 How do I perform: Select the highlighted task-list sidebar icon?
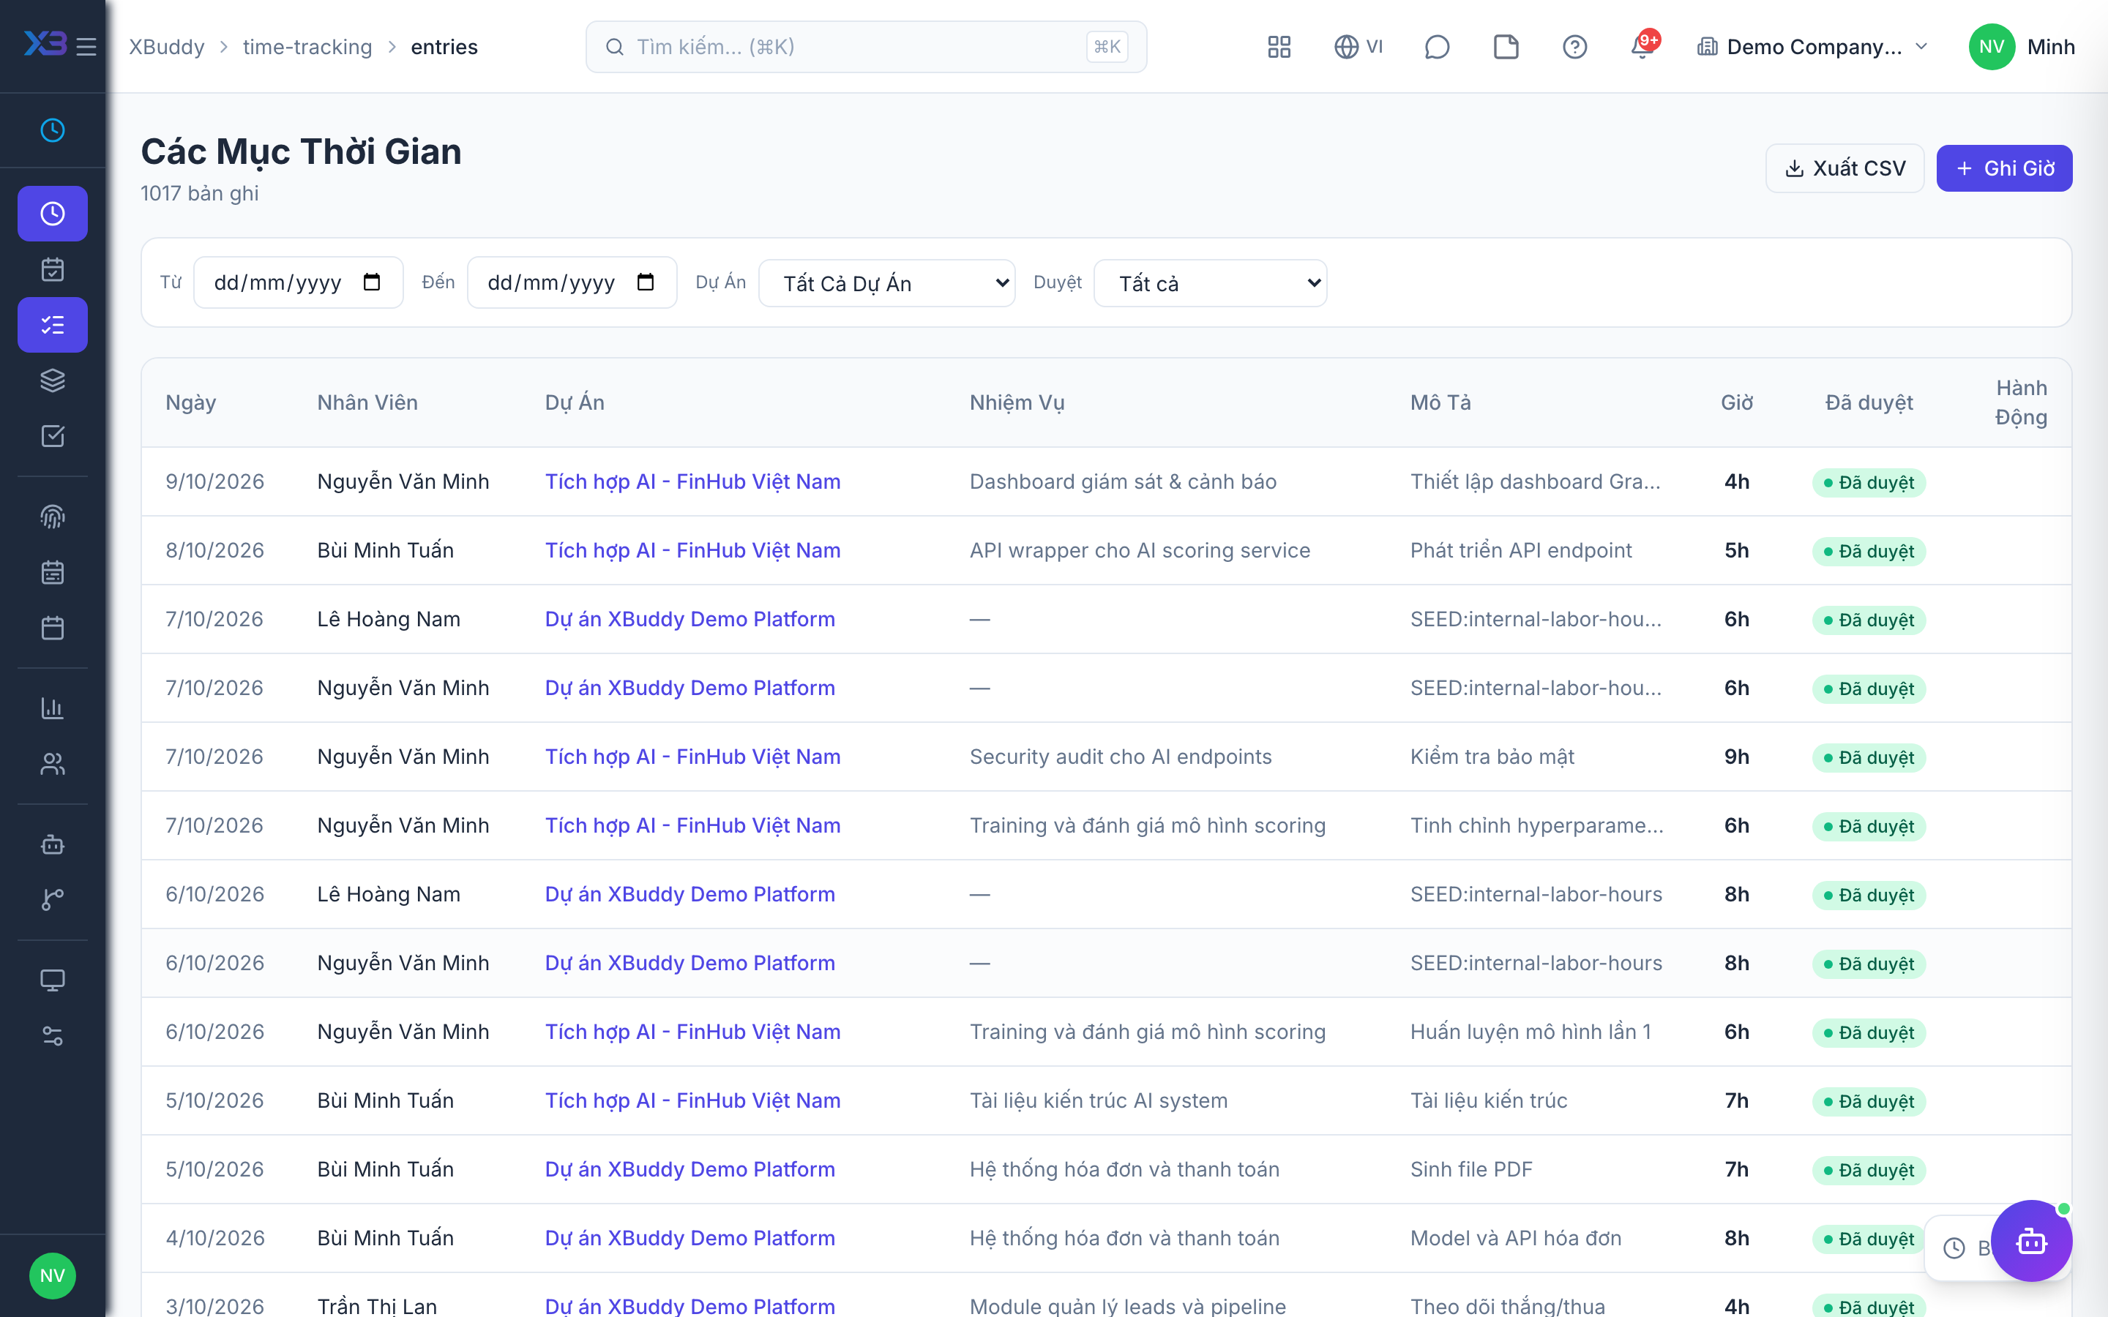point(52,325)
